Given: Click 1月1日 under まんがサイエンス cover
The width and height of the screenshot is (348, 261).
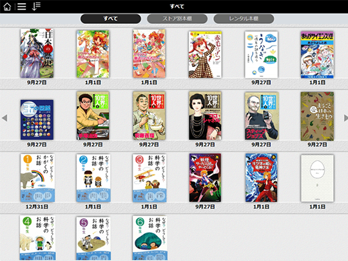Looking at the screenshot, I should click(x=317, y=82).
